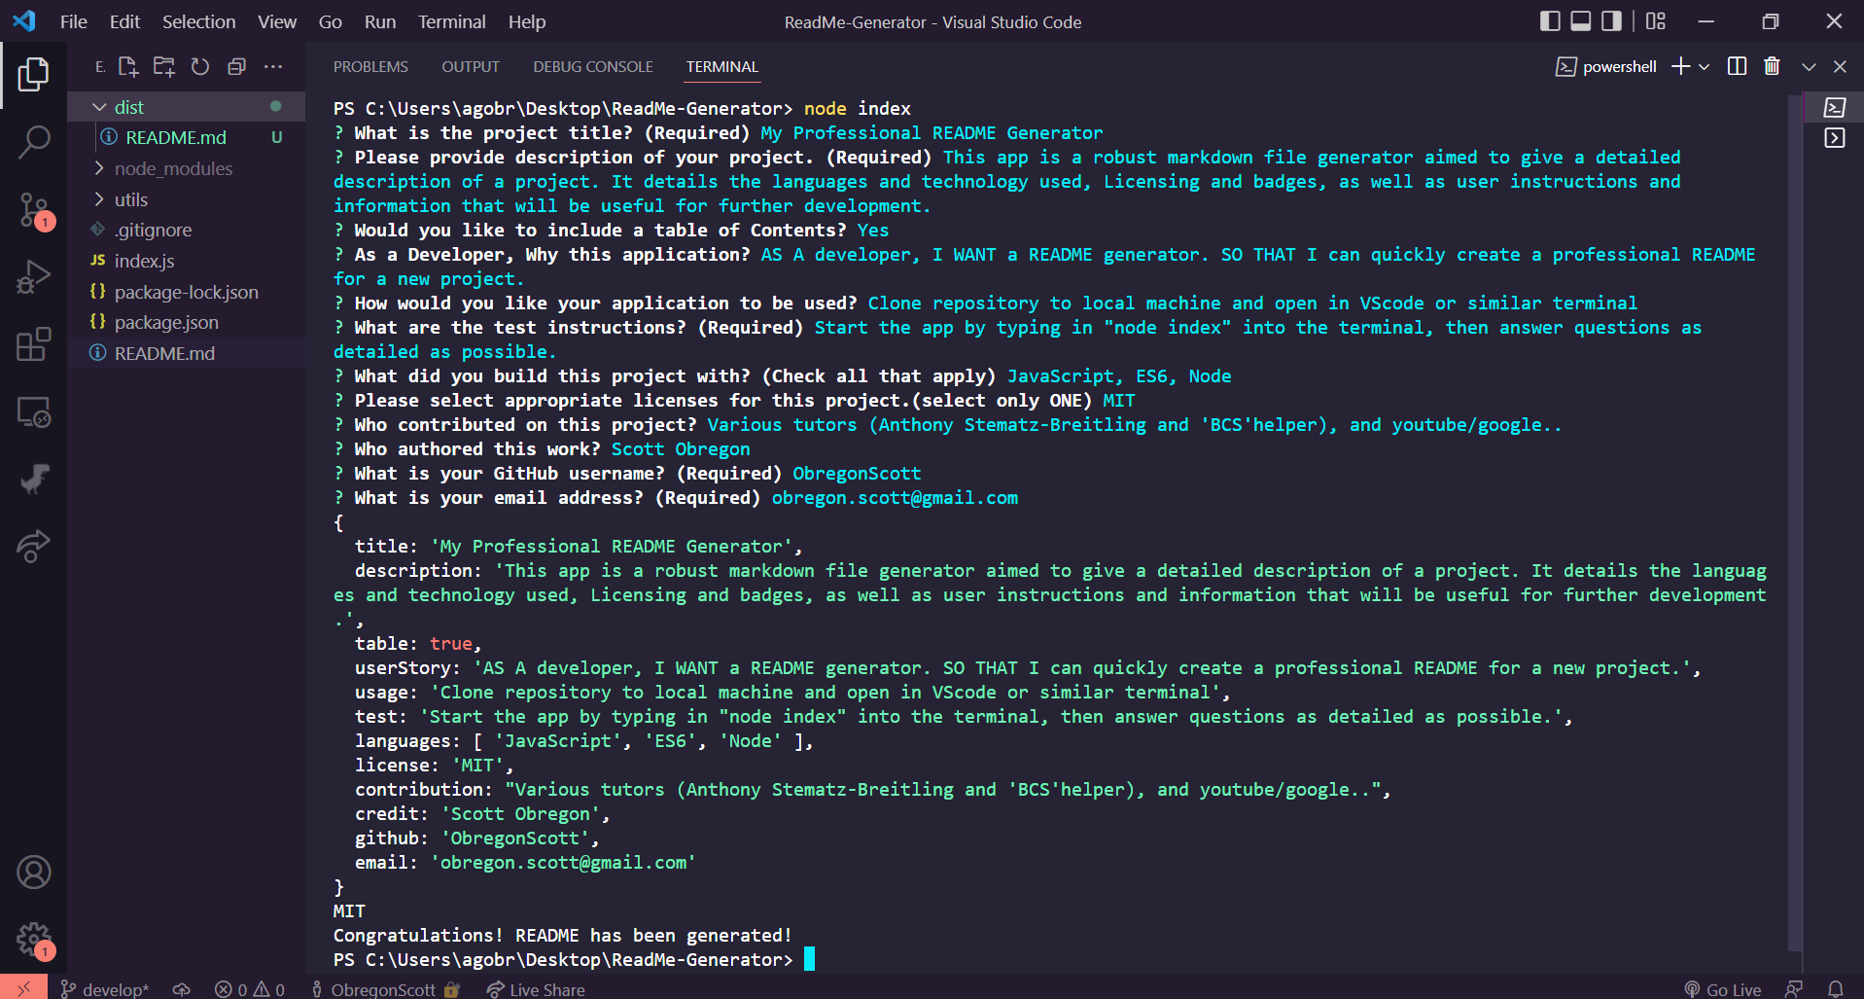Click Go Live in the status bar
This screenshot has height=999, width=1864.
1722,989
